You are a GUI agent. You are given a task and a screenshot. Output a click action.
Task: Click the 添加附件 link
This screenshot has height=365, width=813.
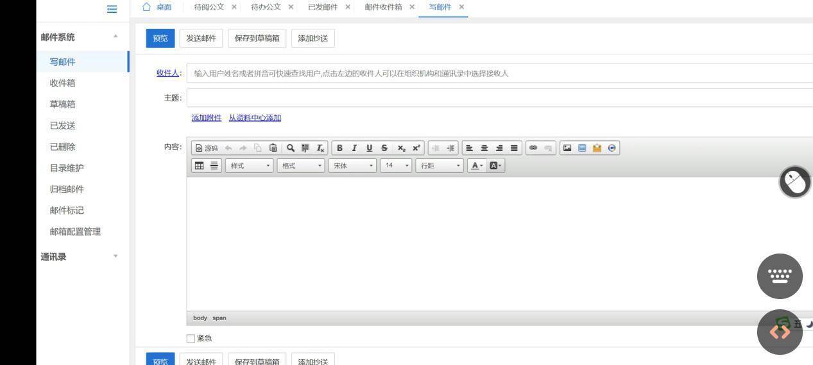tap(206, 118)
